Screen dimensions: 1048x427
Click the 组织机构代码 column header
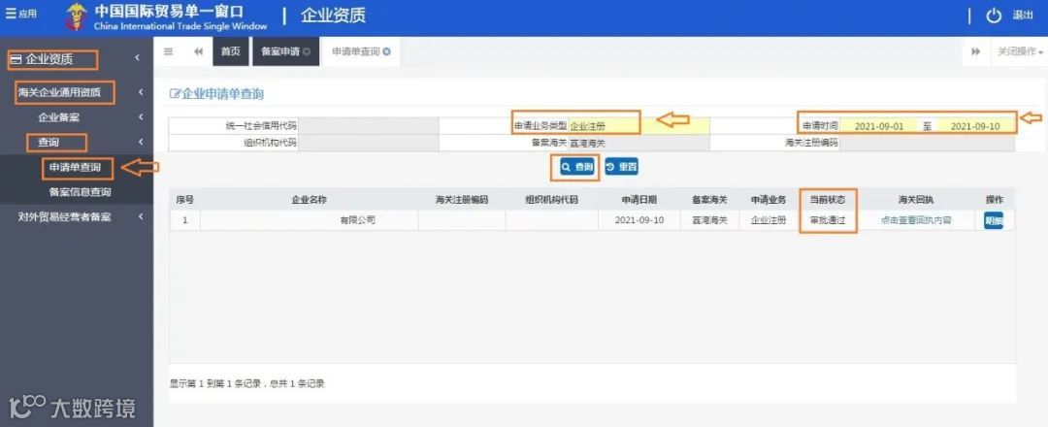click(x=551, y=200)
